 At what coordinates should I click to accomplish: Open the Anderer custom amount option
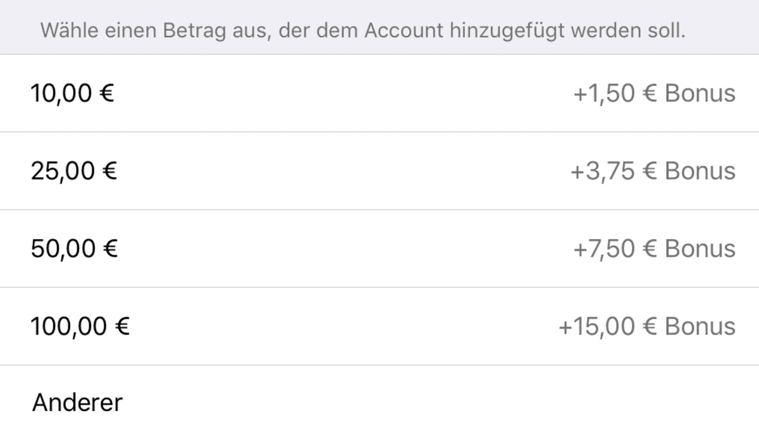coord(77,402)
